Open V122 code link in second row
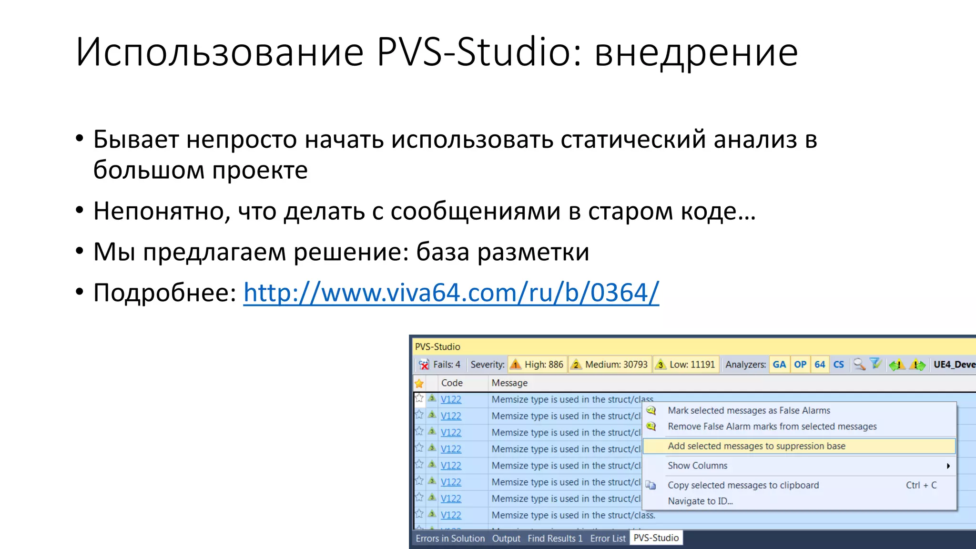 (451, 416)
